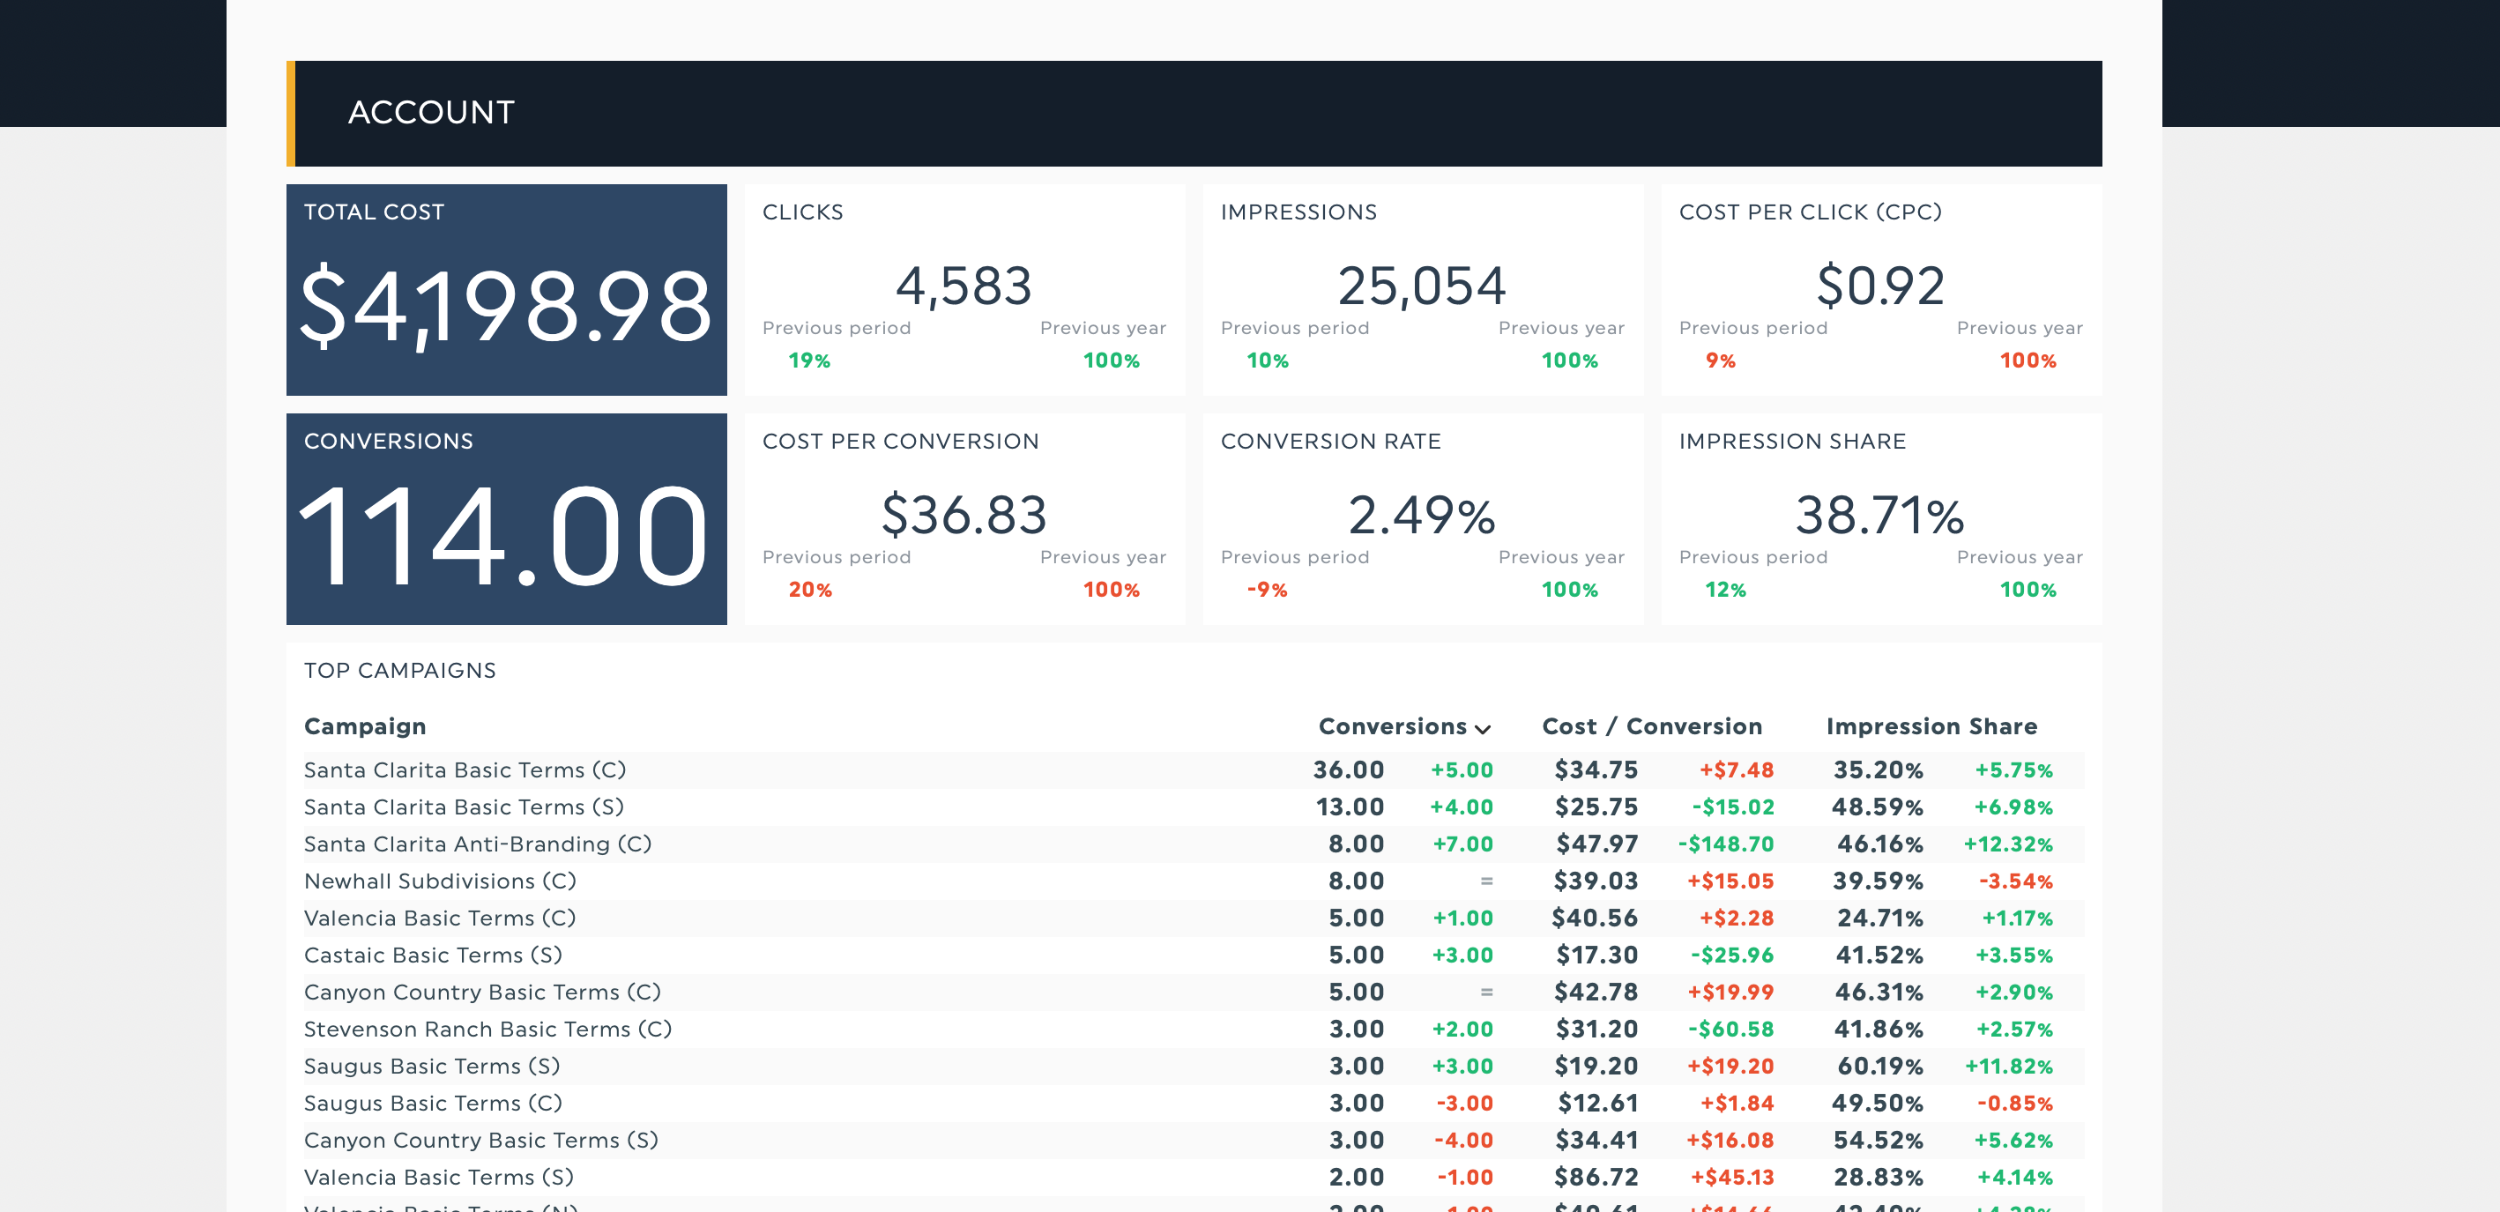Screen dimensions: 2500x1212
Task: Click the Impression Share column header
Action: point(1931,727)
